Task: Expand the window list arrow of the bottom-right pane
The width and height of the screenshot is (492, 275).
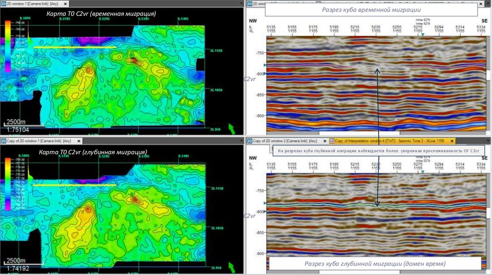Action: [x=489, y=141]
